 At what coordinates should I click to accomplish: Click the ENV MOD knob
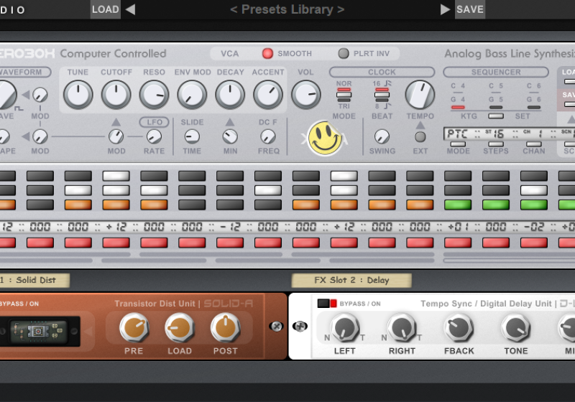tap(192, 95)
